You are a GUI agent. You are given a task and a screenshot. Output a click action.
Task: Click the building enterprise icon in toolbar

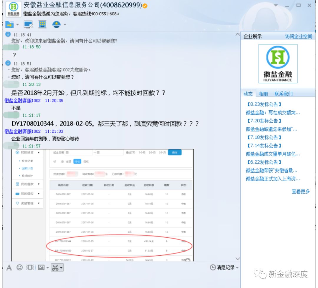tap(42, 24)
